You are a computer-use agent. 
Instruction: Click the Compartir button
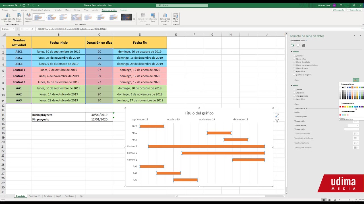click(338, 10)
